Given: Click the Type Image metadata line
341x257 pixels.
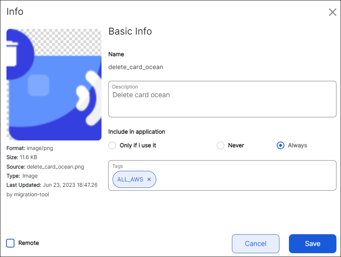Looking at the screenshot, I should (x=22, y=176).
